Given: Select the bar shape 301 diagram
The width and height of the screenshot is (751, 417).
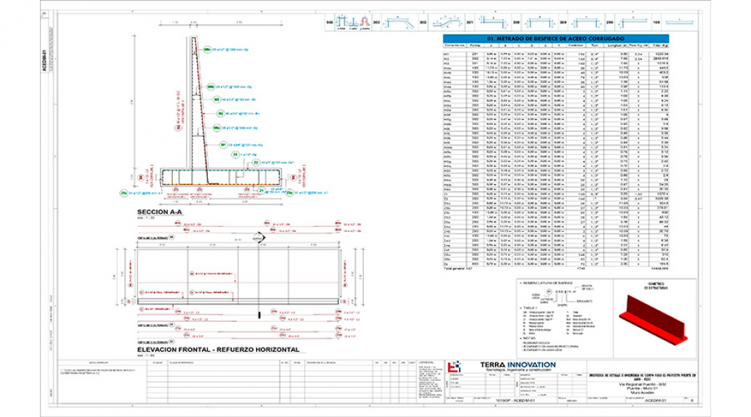Looking at the screenshot, I should pos(493,23).
